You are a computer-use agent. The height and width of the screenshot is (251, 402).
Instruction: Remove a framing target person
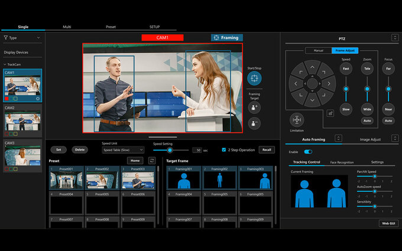[254, 123]
